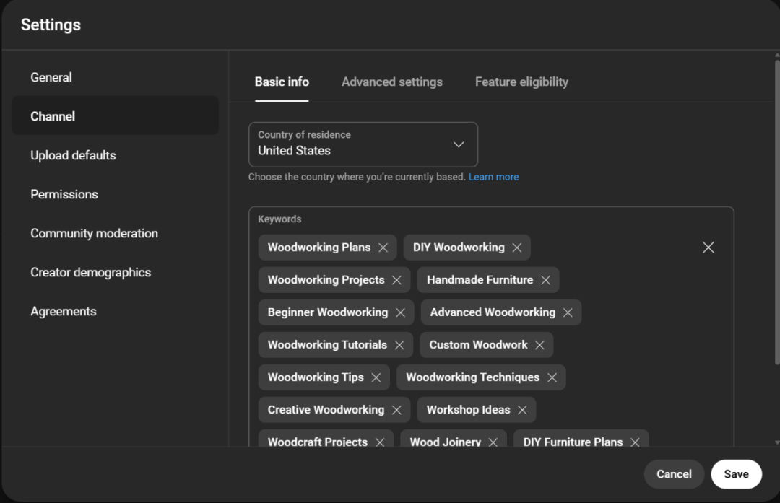The width and height of the screenshot is (780, 503).
Task: Delete the 'Custom Woodwork' keyword chip
Action: coord(539,345)
